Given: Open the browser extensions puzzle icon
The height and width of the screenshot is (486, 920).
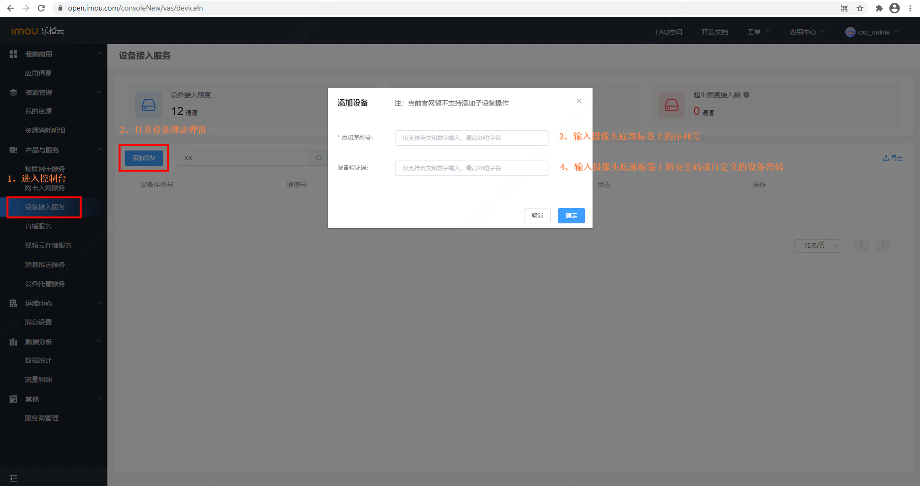Looking at the screenshot, I should click(879, 8).
